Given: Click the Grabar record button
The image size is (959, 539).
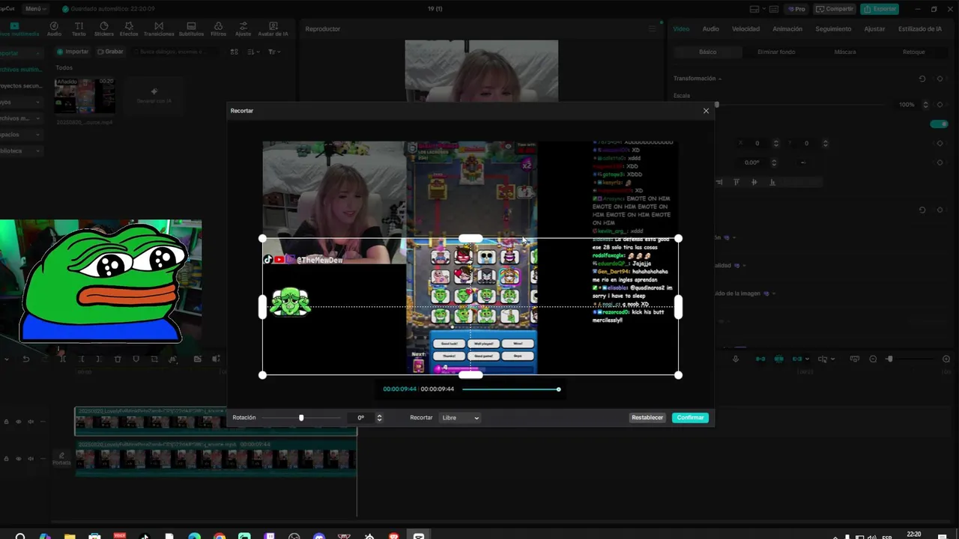Looking at the screenshot, I should [x=110, y=52].
